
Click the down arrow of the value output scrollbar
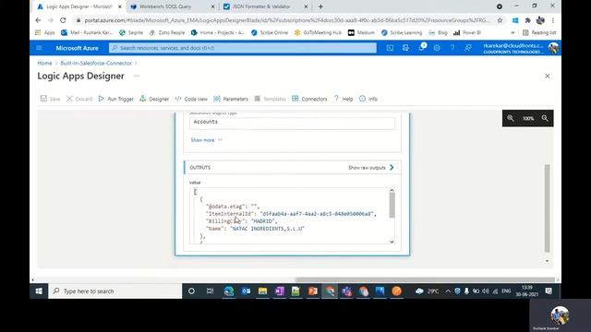[392, 242]
